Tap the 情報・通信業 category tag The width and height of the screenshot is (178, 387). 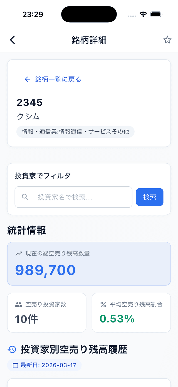[x=75, y=131]
